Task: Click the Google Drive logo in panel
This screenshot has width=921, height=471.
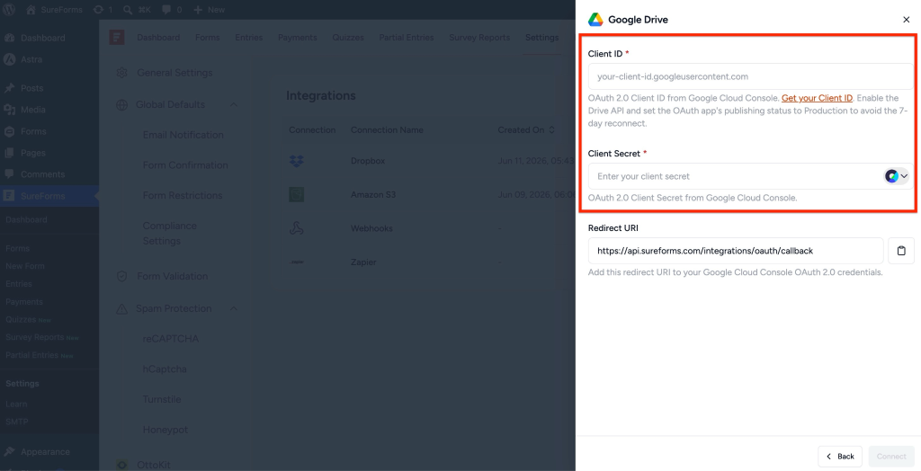Action: coord(595,20)
